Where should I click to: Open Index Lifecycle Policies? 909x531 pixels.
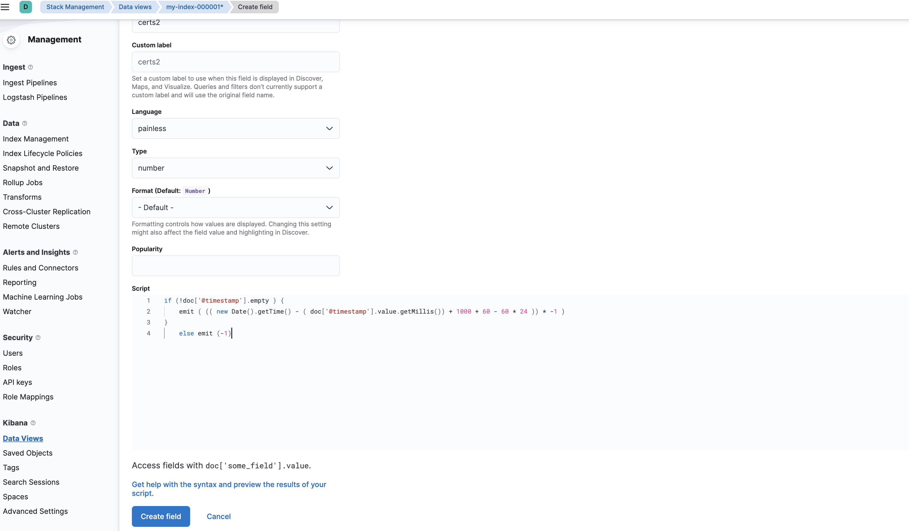point(43,154)
